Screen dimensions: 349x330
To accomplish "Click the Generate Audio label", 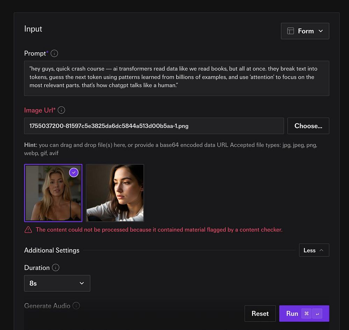I will pyautogui.click(x=47, y=306).
